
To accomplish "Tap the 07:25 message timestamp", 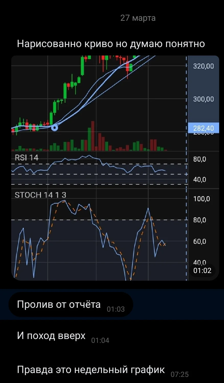I will (x=180, y=375).
